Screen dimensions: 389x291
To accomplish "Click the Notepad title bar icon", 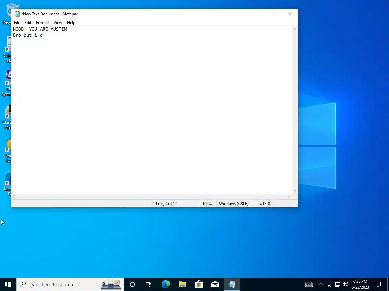I will tap(17, 14).
